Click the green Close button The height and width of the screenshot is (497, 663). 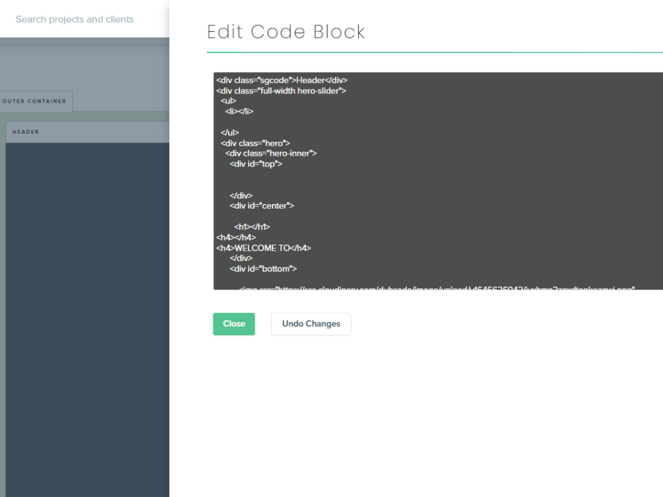pyautogui.click(x=233, y=324)
